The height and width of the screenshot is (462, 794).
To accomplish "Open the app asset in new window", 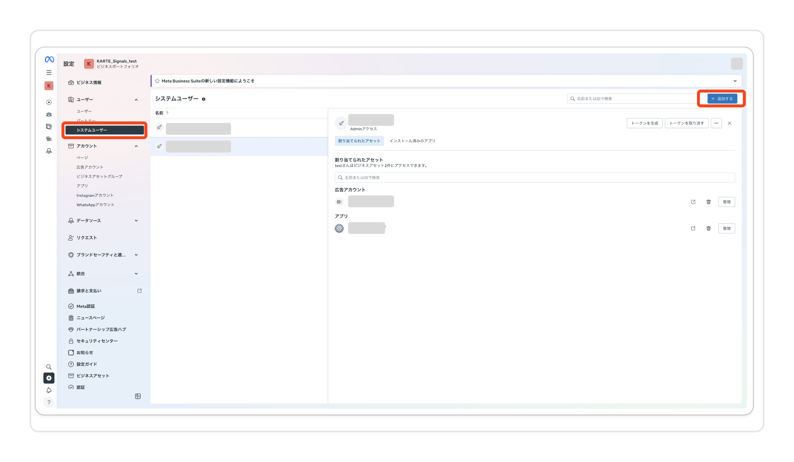I will 693,228.
